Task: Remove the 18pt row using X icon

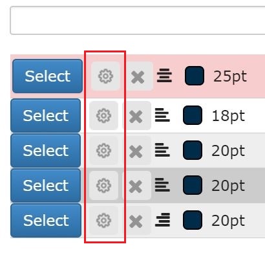Action: point(136,116)
